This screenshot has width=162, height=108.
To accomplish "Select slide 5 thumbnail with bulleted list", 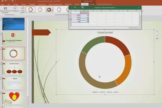I will point(13,83).
